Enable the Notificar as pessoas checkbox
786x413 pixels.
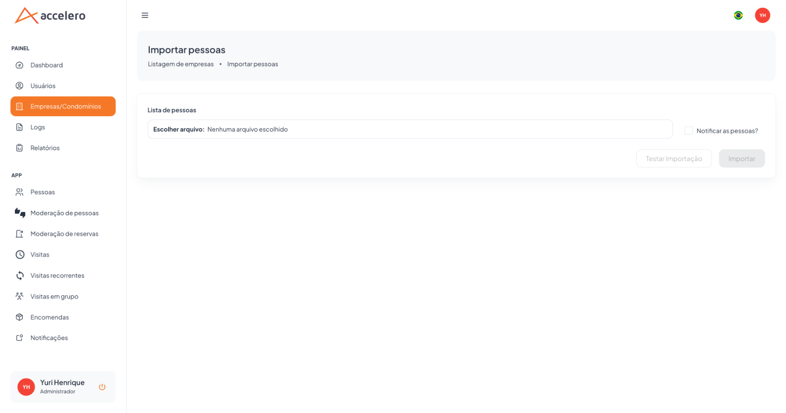[x=688, y=131]
